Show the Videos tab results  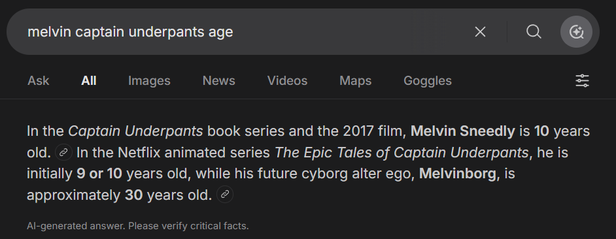point(287,81)
